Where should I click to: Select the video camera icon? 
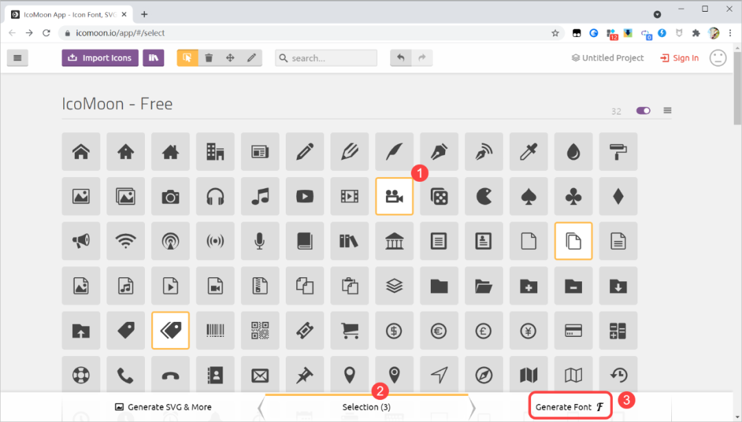click(394, 196)
